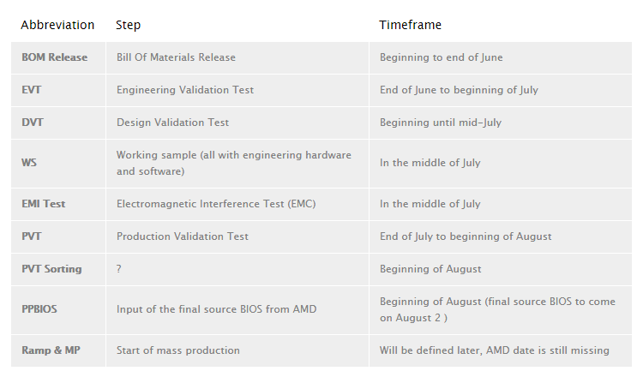Select Electromagnetic Interference Test (EMC) cell

click(237, 204)
